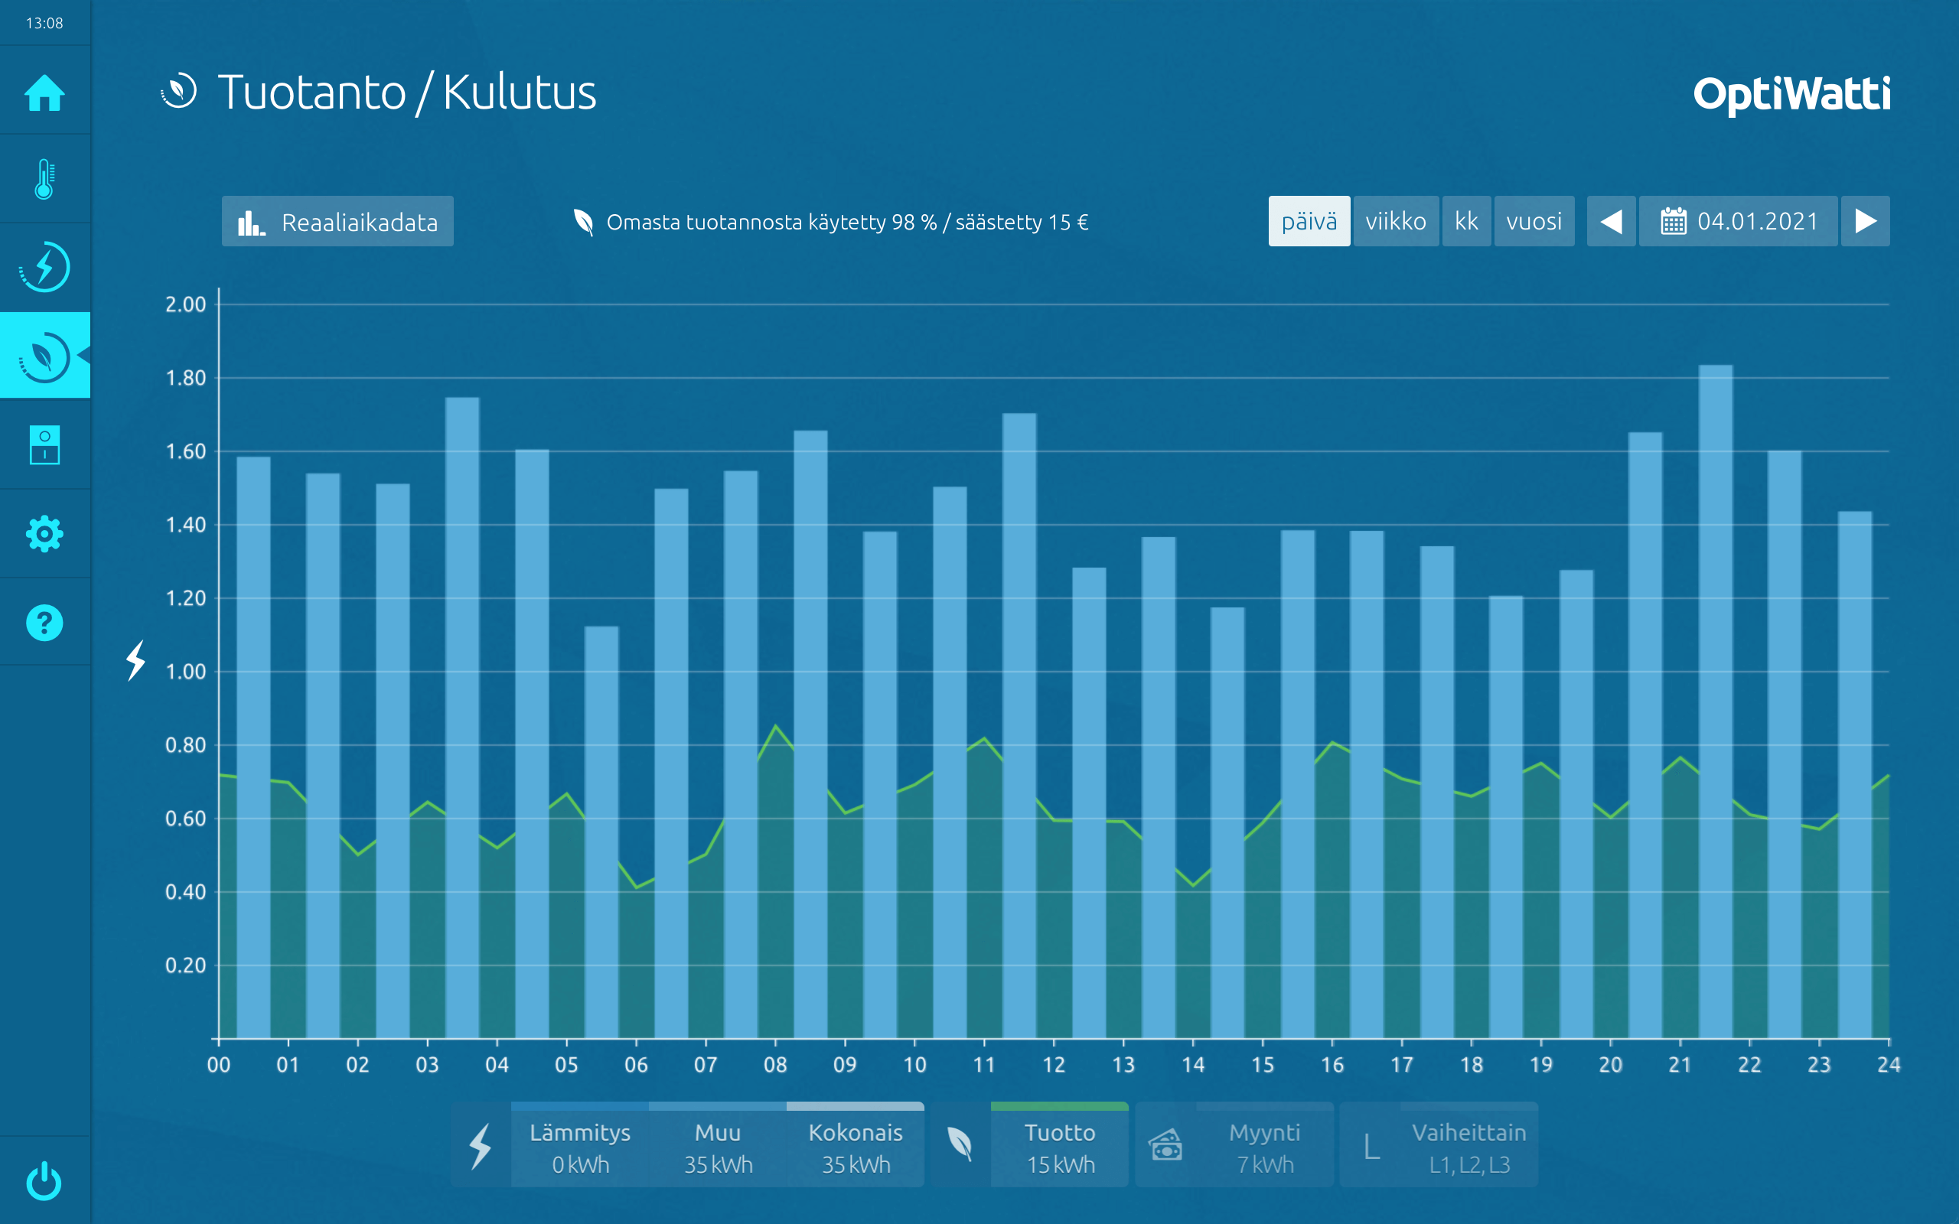The width and height of the screenshot is (1959, 1224).
Task: Go to next day arrow
Action: click(1865, 221)
